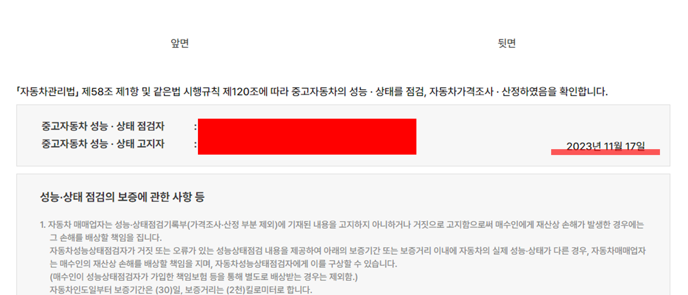Click the 중고자동차 성능·상태 고지자 label
688x295 pixels.
click(103, 144)
